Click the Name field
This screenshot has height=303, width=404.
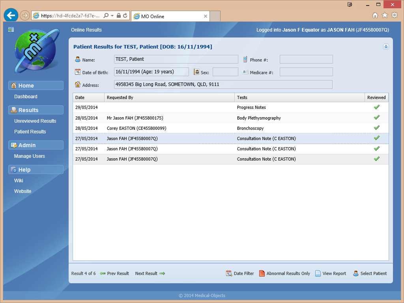coord(176,59)
